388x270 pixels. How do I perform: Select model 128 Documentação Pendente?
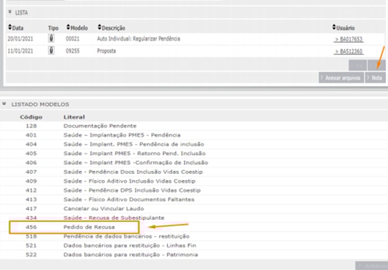click(100, 125)
